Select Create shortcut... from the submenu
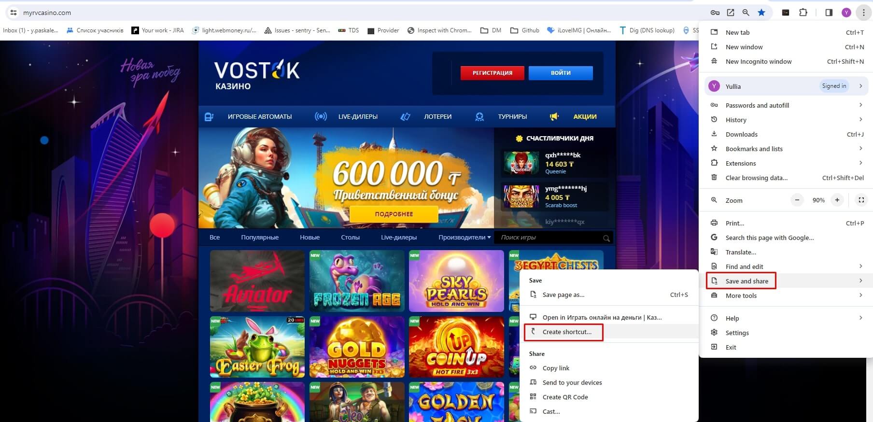This screenshot has height=422, width=873. [x=566, y=332]
